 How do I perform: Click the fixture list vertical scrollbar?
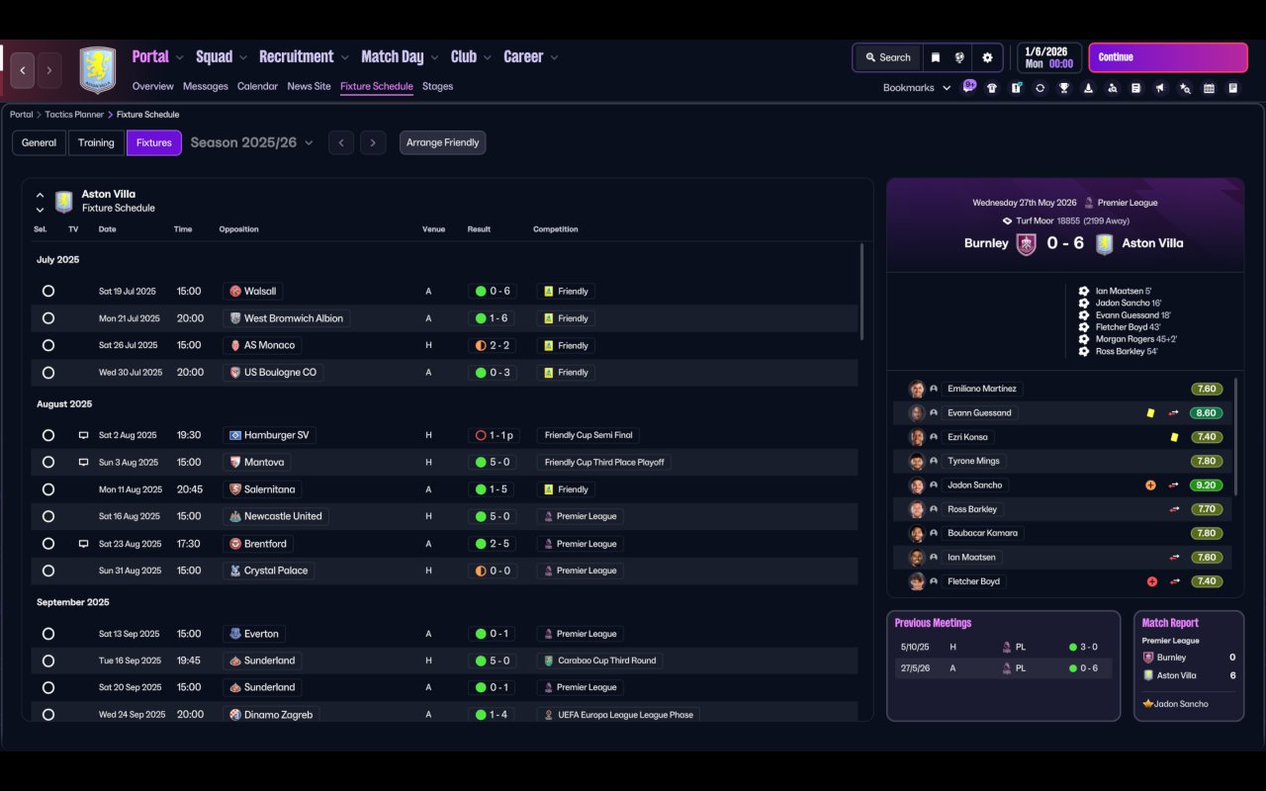861,292
